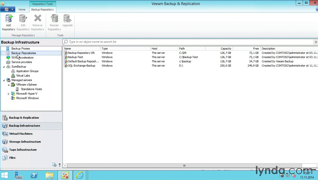Select the Backup-Test repository row
This screenshot has height=180, width=318.
click(190, 57)
